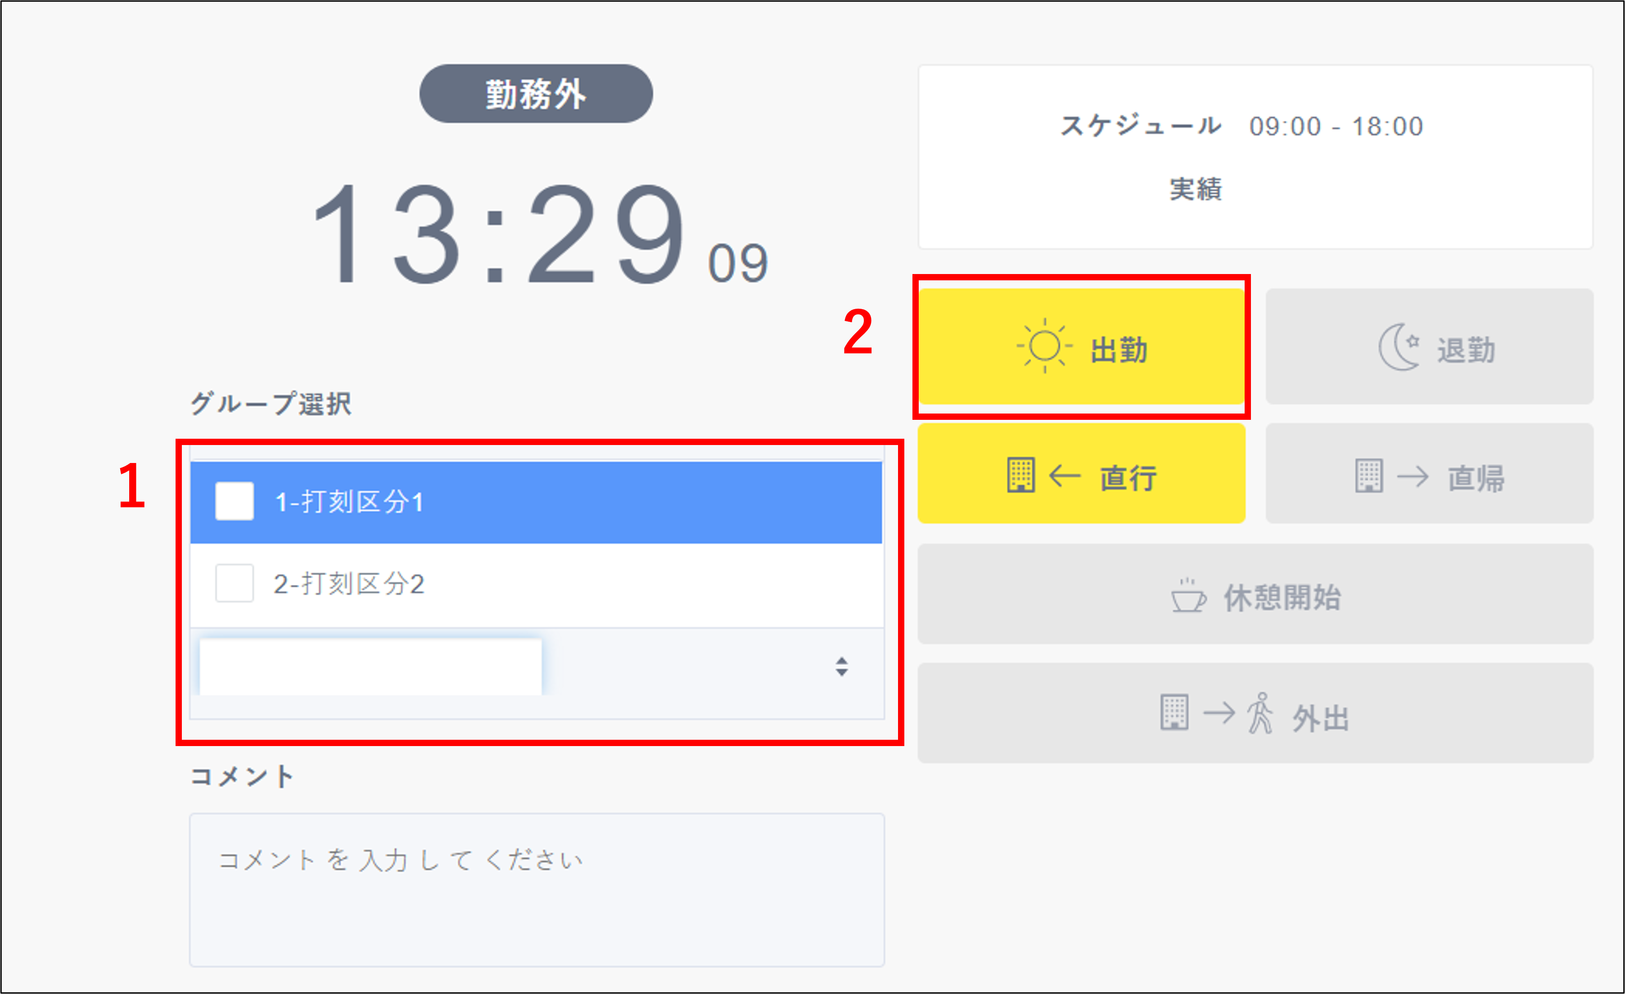1625x994 pixels.
Task: Click the 外出 button label
Action: [x=1321, y=718]
